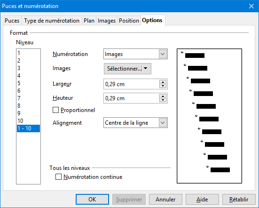Open help with Aide button
This screenshot has width=259, height=208.
pos(202,199)
